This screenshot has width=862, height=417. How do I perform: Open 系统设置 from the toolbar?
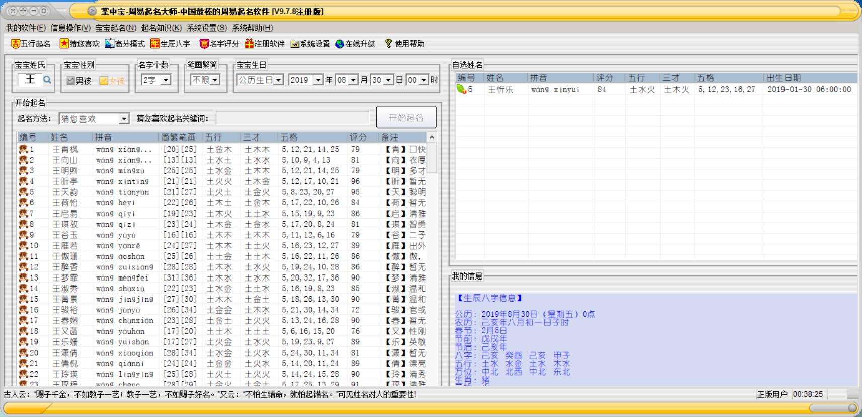coord(310,44)
